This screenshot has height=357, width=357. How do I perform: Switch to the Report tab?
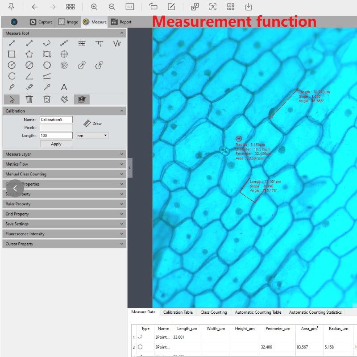coord(121,22)
